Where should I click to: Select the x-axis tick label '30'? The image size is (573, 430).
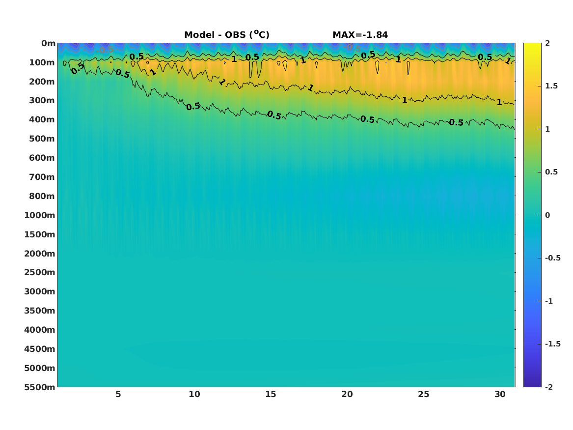[x=500, y=394]
